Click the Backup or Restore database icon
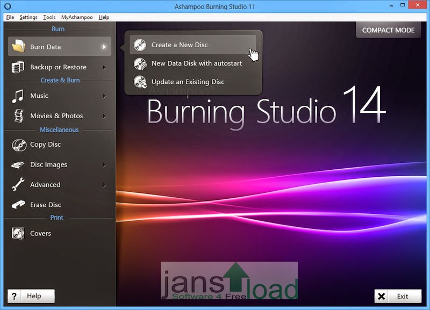 18,67
